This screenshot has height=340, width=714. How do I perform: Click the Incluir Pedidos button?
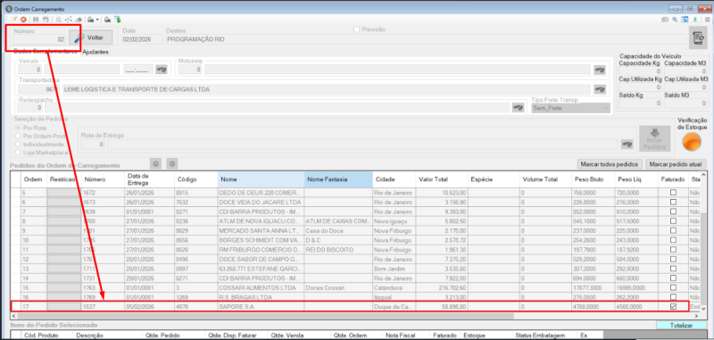tap(654, 139)
